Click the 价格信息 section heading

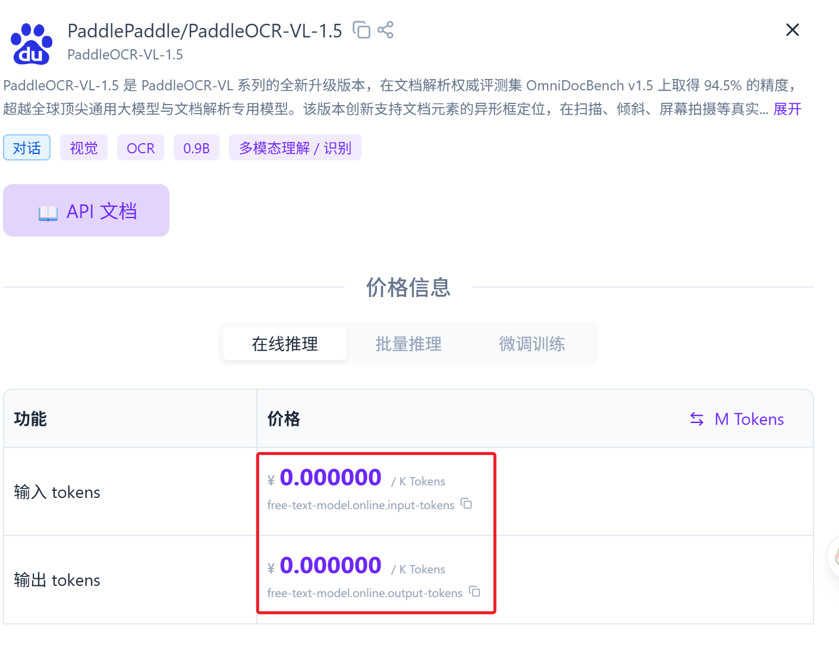[x=408, y=287]
